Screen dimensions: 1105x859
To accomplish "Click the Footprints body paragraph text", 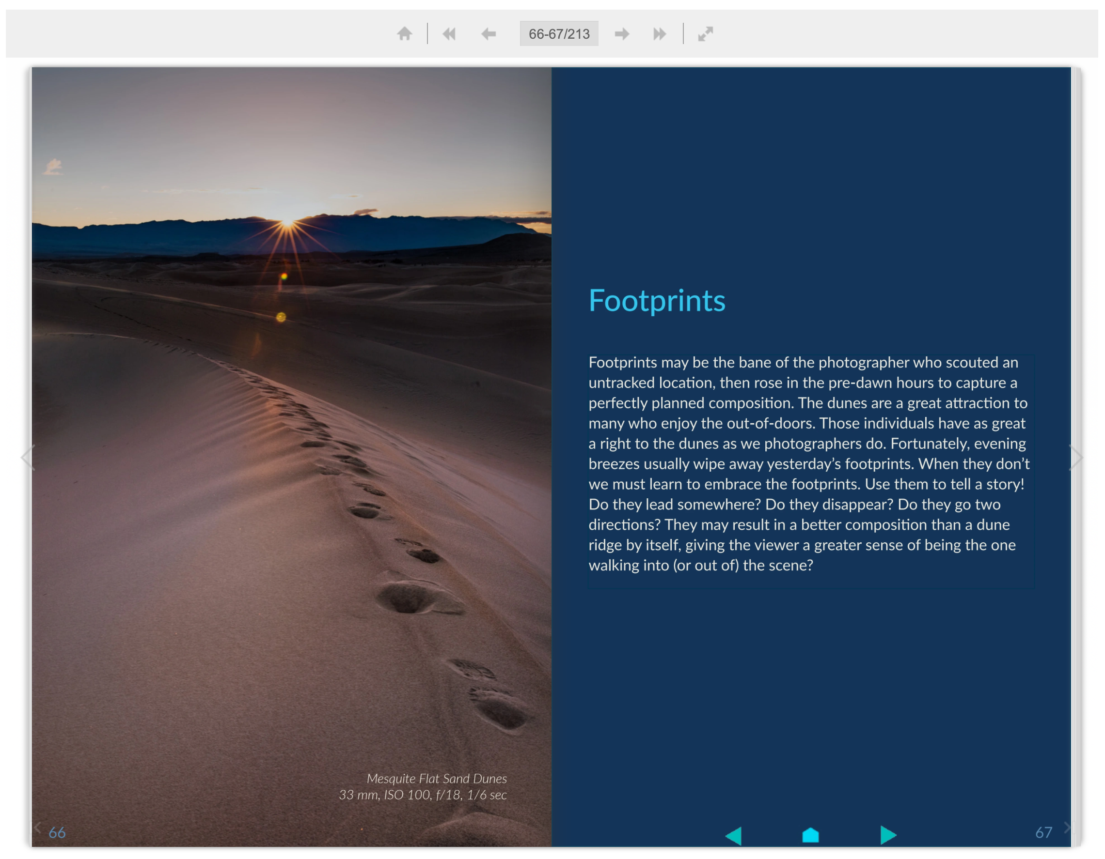I will point(808,463).
